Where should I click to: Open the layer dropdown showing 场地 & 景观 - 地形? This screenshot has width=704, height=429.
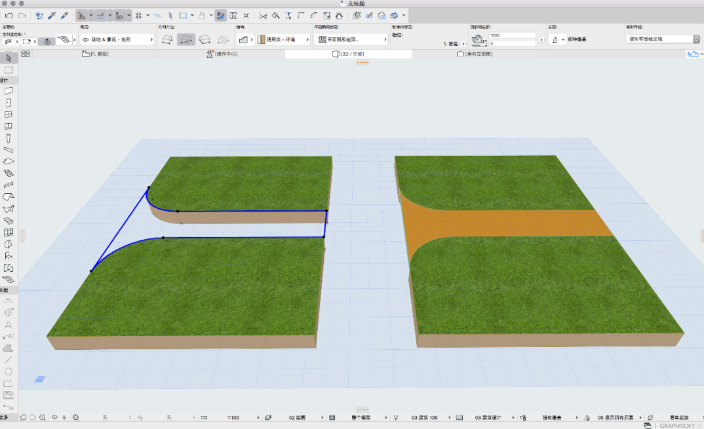pos(117,39)
